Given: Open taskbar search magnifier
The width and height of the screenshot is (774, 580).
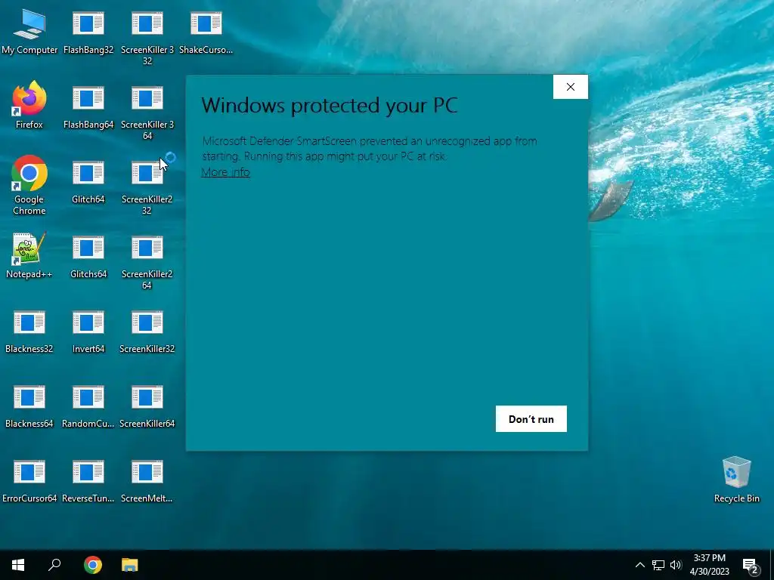Looking at the screenshot, I should coord(54,565).
